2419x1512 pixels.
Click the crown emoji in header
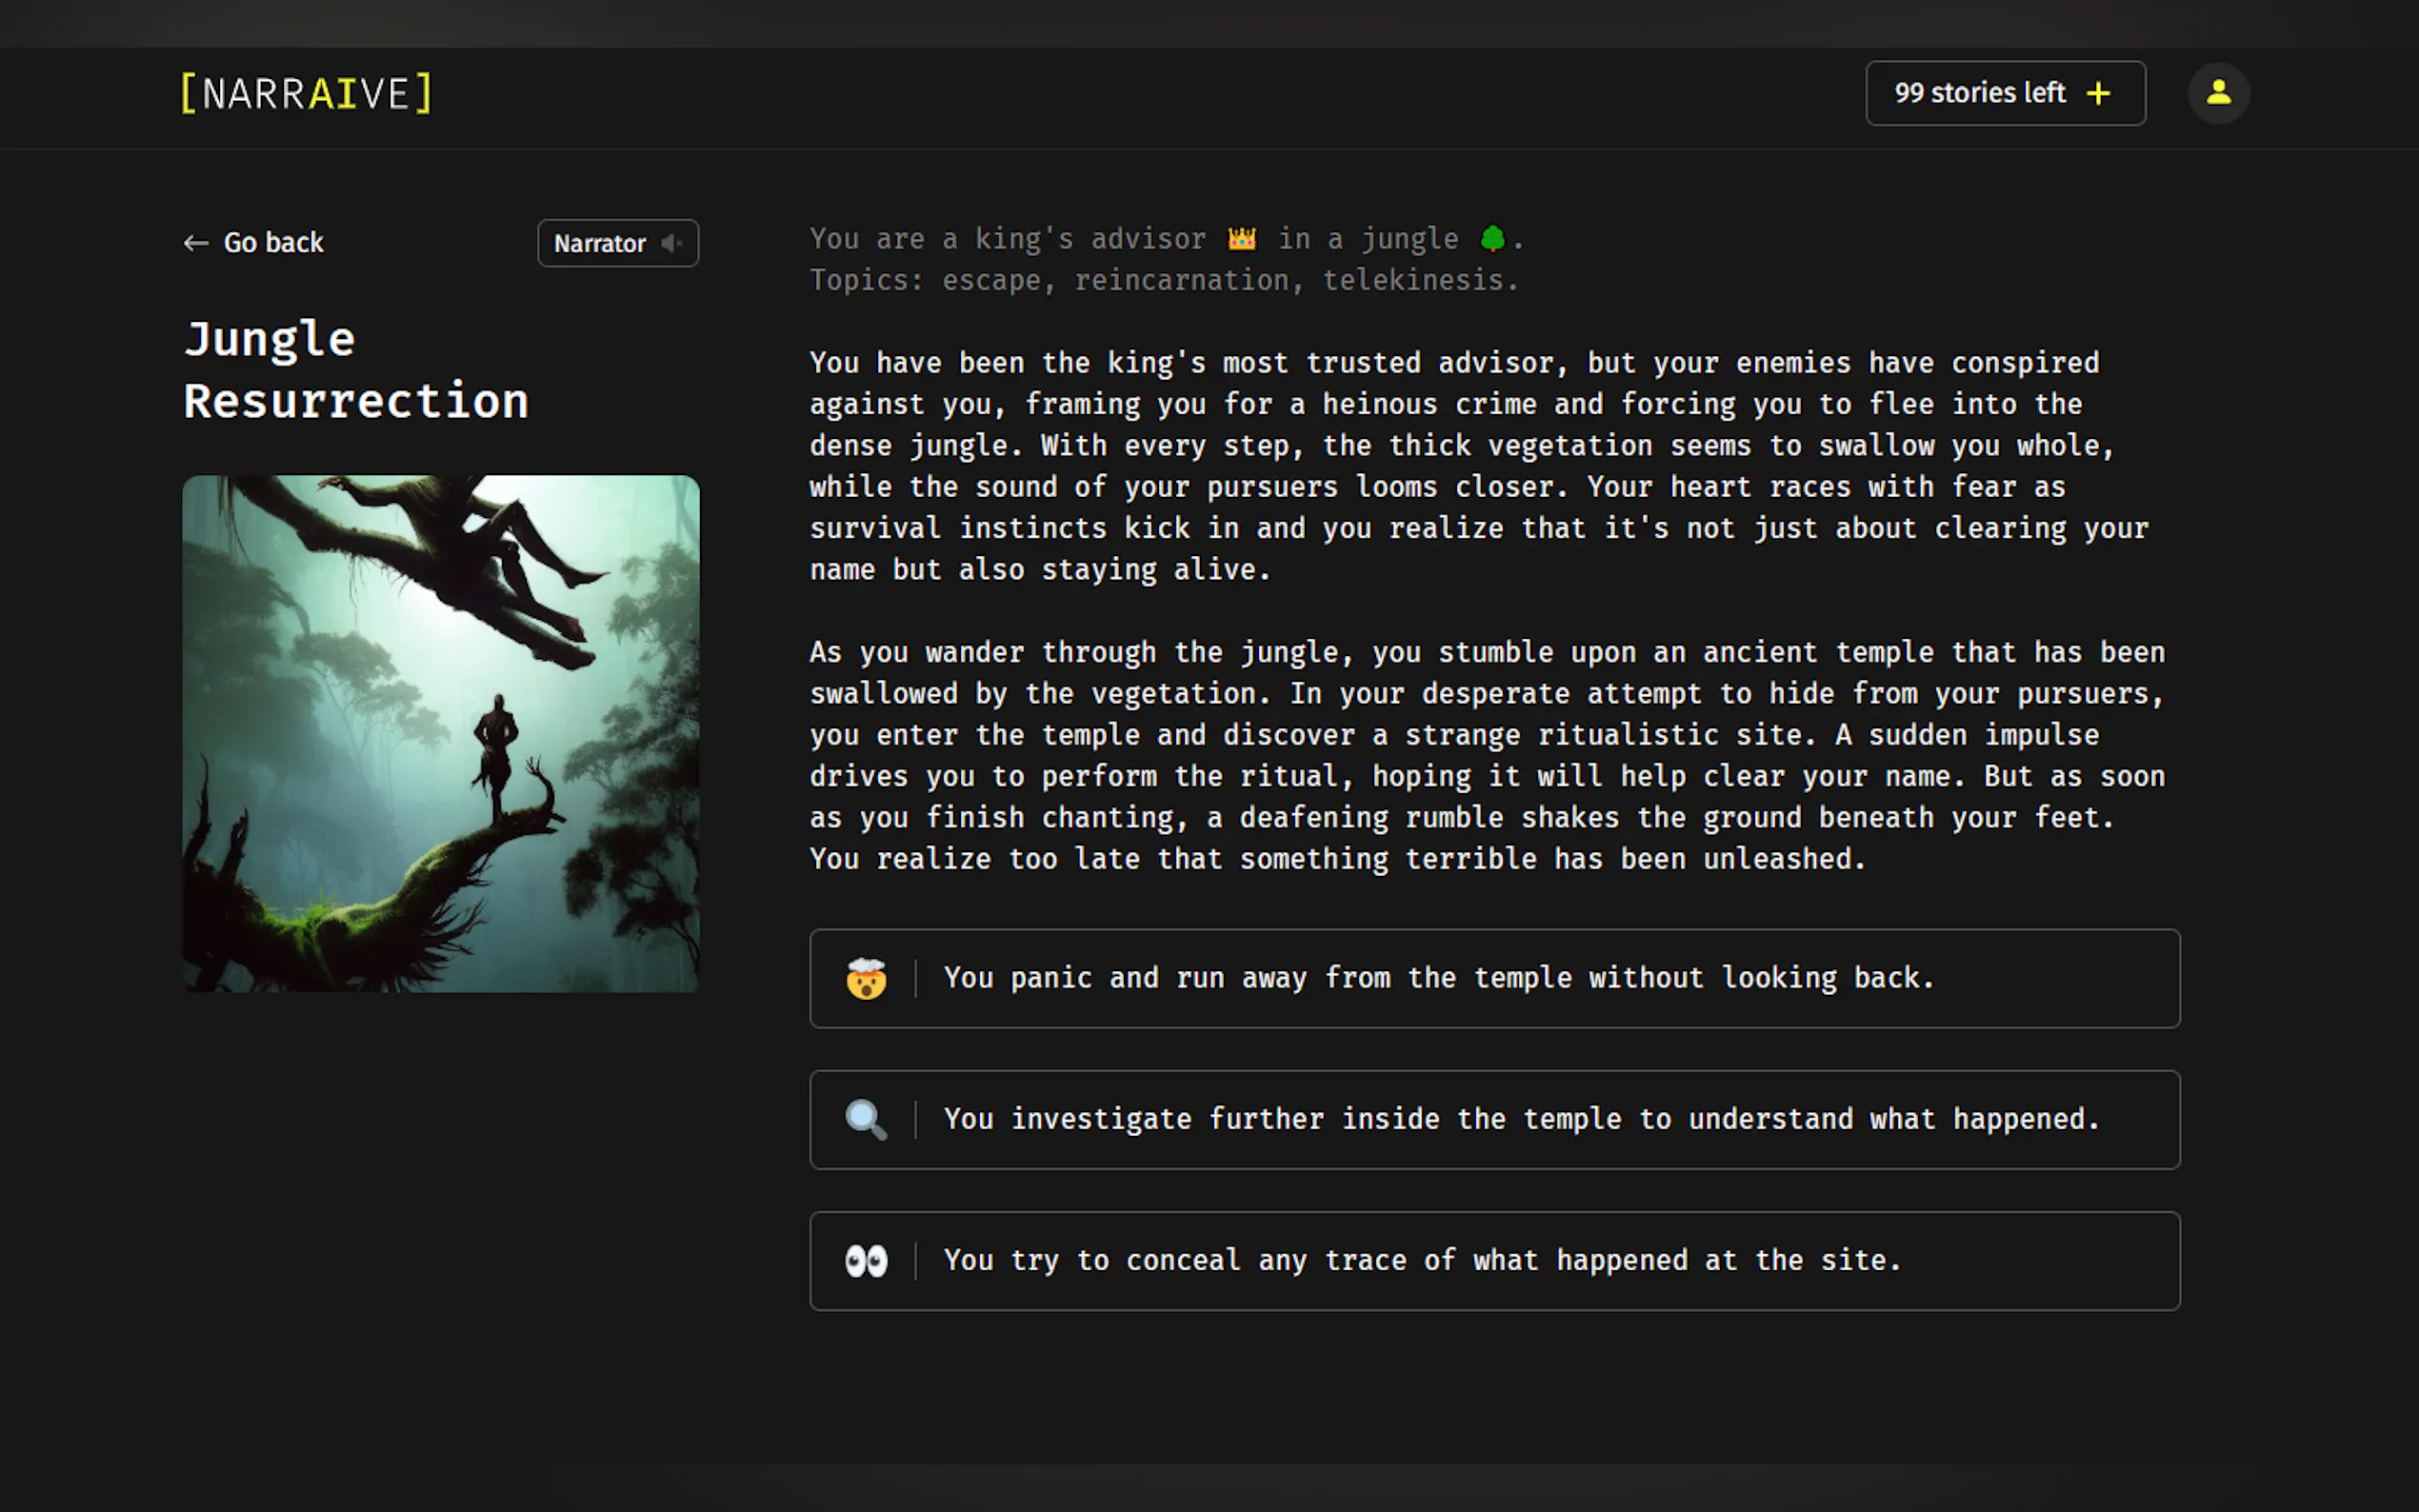pos(1241,239)
